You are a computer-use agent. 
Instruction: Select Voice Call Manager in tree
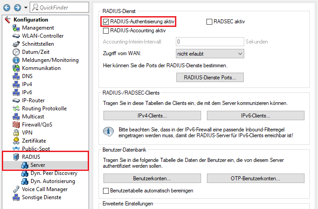click(45, 189)
